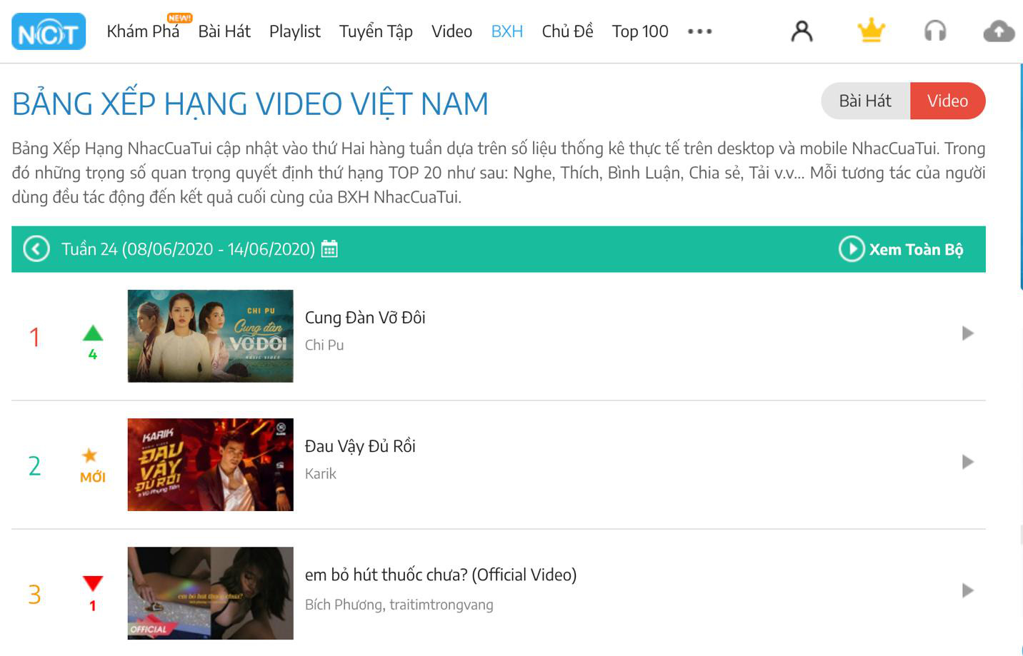Click the VIP crown icon
Screen dimensions: 1023x656
pos(871,31)
